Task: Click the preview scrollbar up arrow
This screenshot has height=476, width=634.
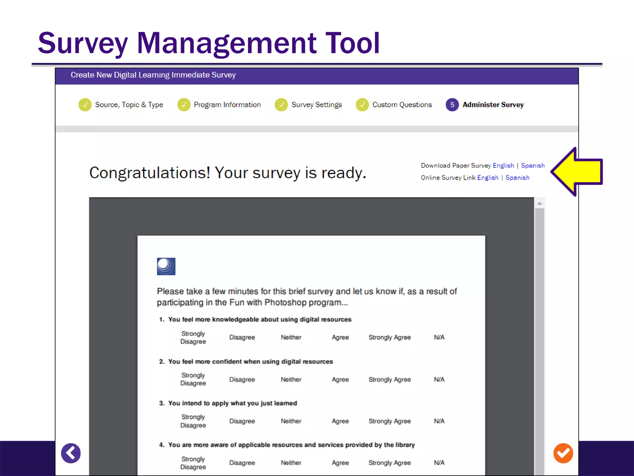Action: pos(540,203)
